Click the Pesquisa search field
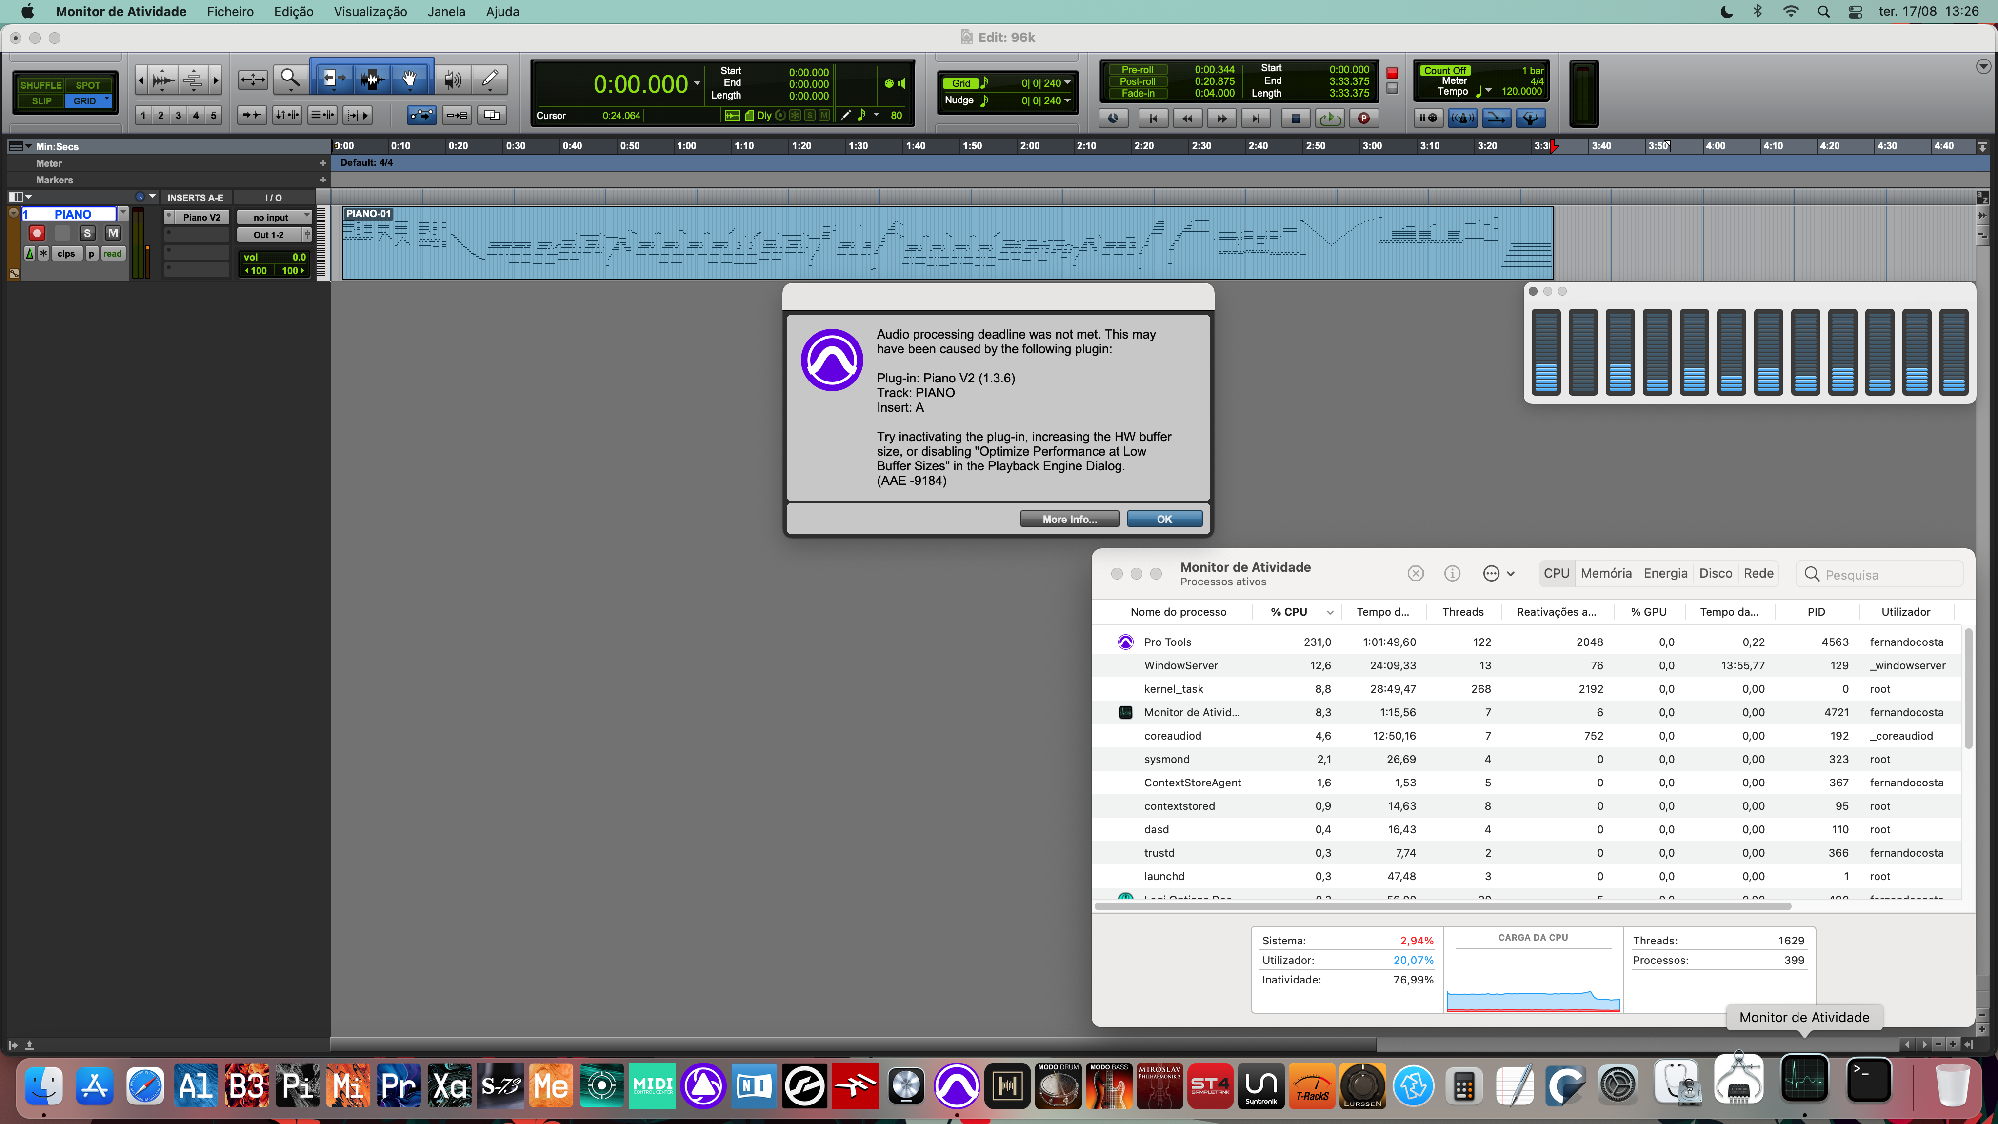This screenshot has height=1124, width=1998. [1880, 574]
